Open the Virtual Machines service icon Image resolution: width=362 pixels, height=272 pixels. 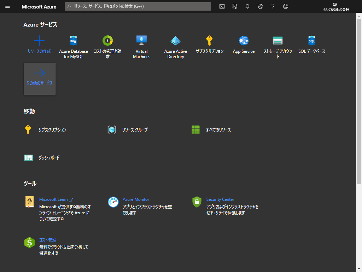[141, 40]
